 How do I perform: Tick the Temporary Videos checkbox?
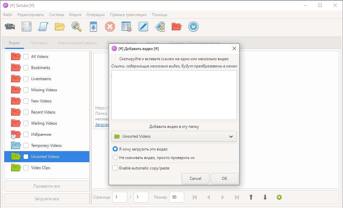click(x=26, y=146)
